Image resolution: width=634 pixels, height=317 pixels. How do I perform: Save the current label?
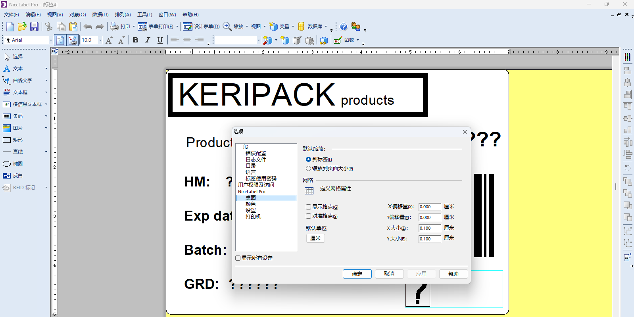point(35,27)
